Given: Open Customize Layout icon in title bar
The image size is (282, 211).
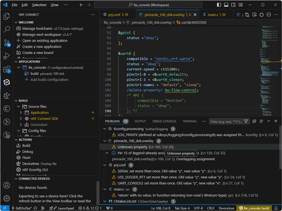Looking at the screenshot, I should click(x=241, y=5).
